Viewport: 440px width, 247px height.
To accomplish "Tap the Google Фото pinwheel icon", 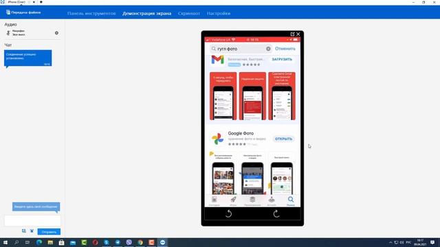I will tap(217, 139).
